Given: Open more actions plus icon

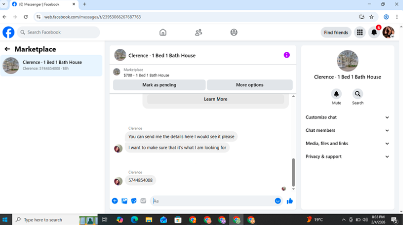Looking at the screenshot, I should [x=115, y=201].
